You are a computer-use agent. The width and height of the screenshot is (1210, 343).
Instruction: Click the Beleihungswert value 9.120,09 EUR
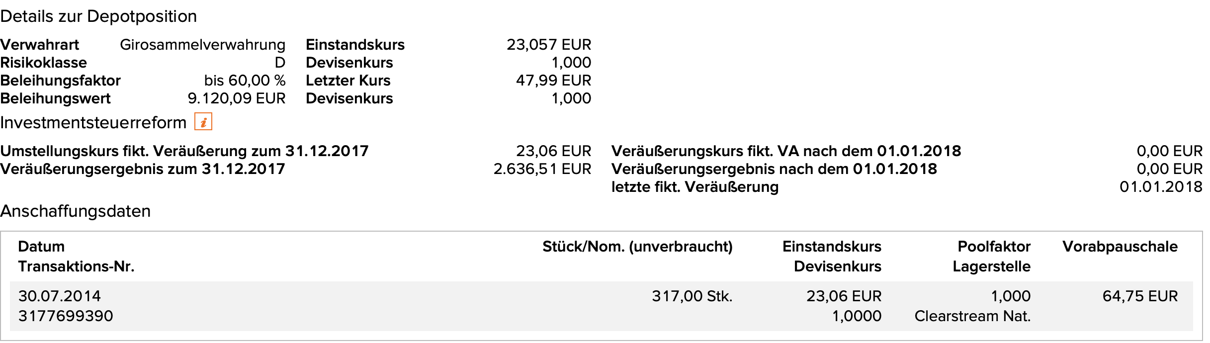(237, 98)
